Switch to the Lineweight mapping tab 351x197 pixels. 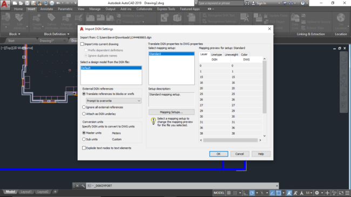[x=231, y=55]
